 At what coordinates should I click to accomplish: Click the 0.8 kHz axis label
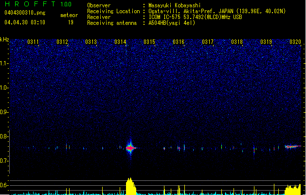(x=4, y=136)
